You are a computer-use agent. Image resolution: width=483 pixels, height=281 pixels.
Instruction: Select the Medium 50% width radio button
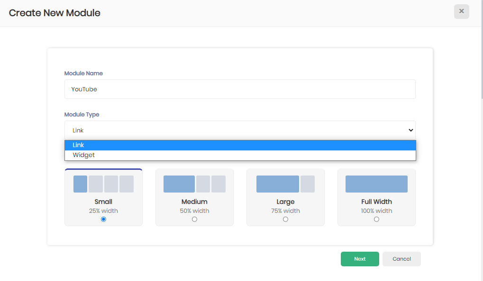tap(194, 219)
